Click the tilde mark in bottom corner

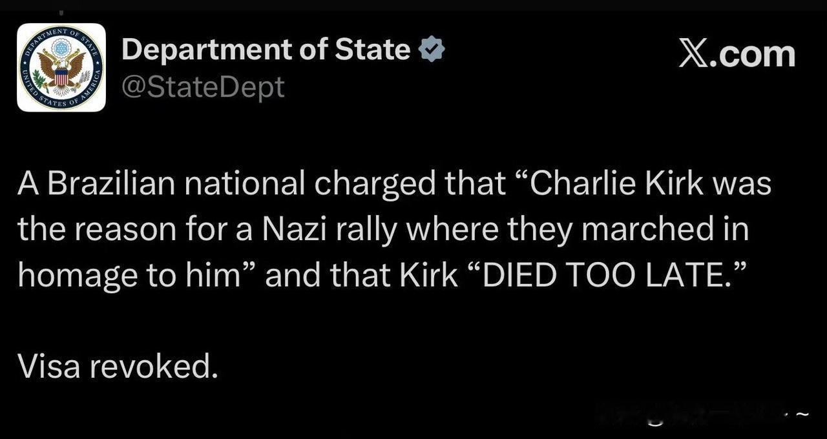(802, 413)
